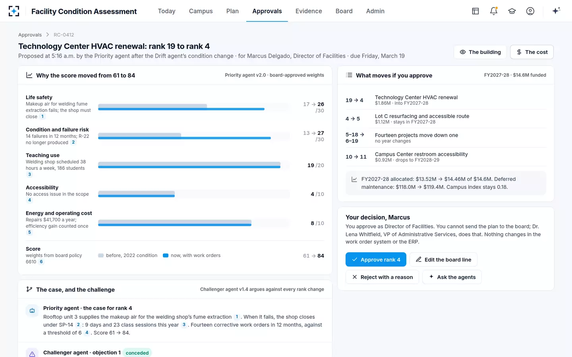572x357 pixels.
Task: Click the Accessibility score bar
Action: [193, 194]
